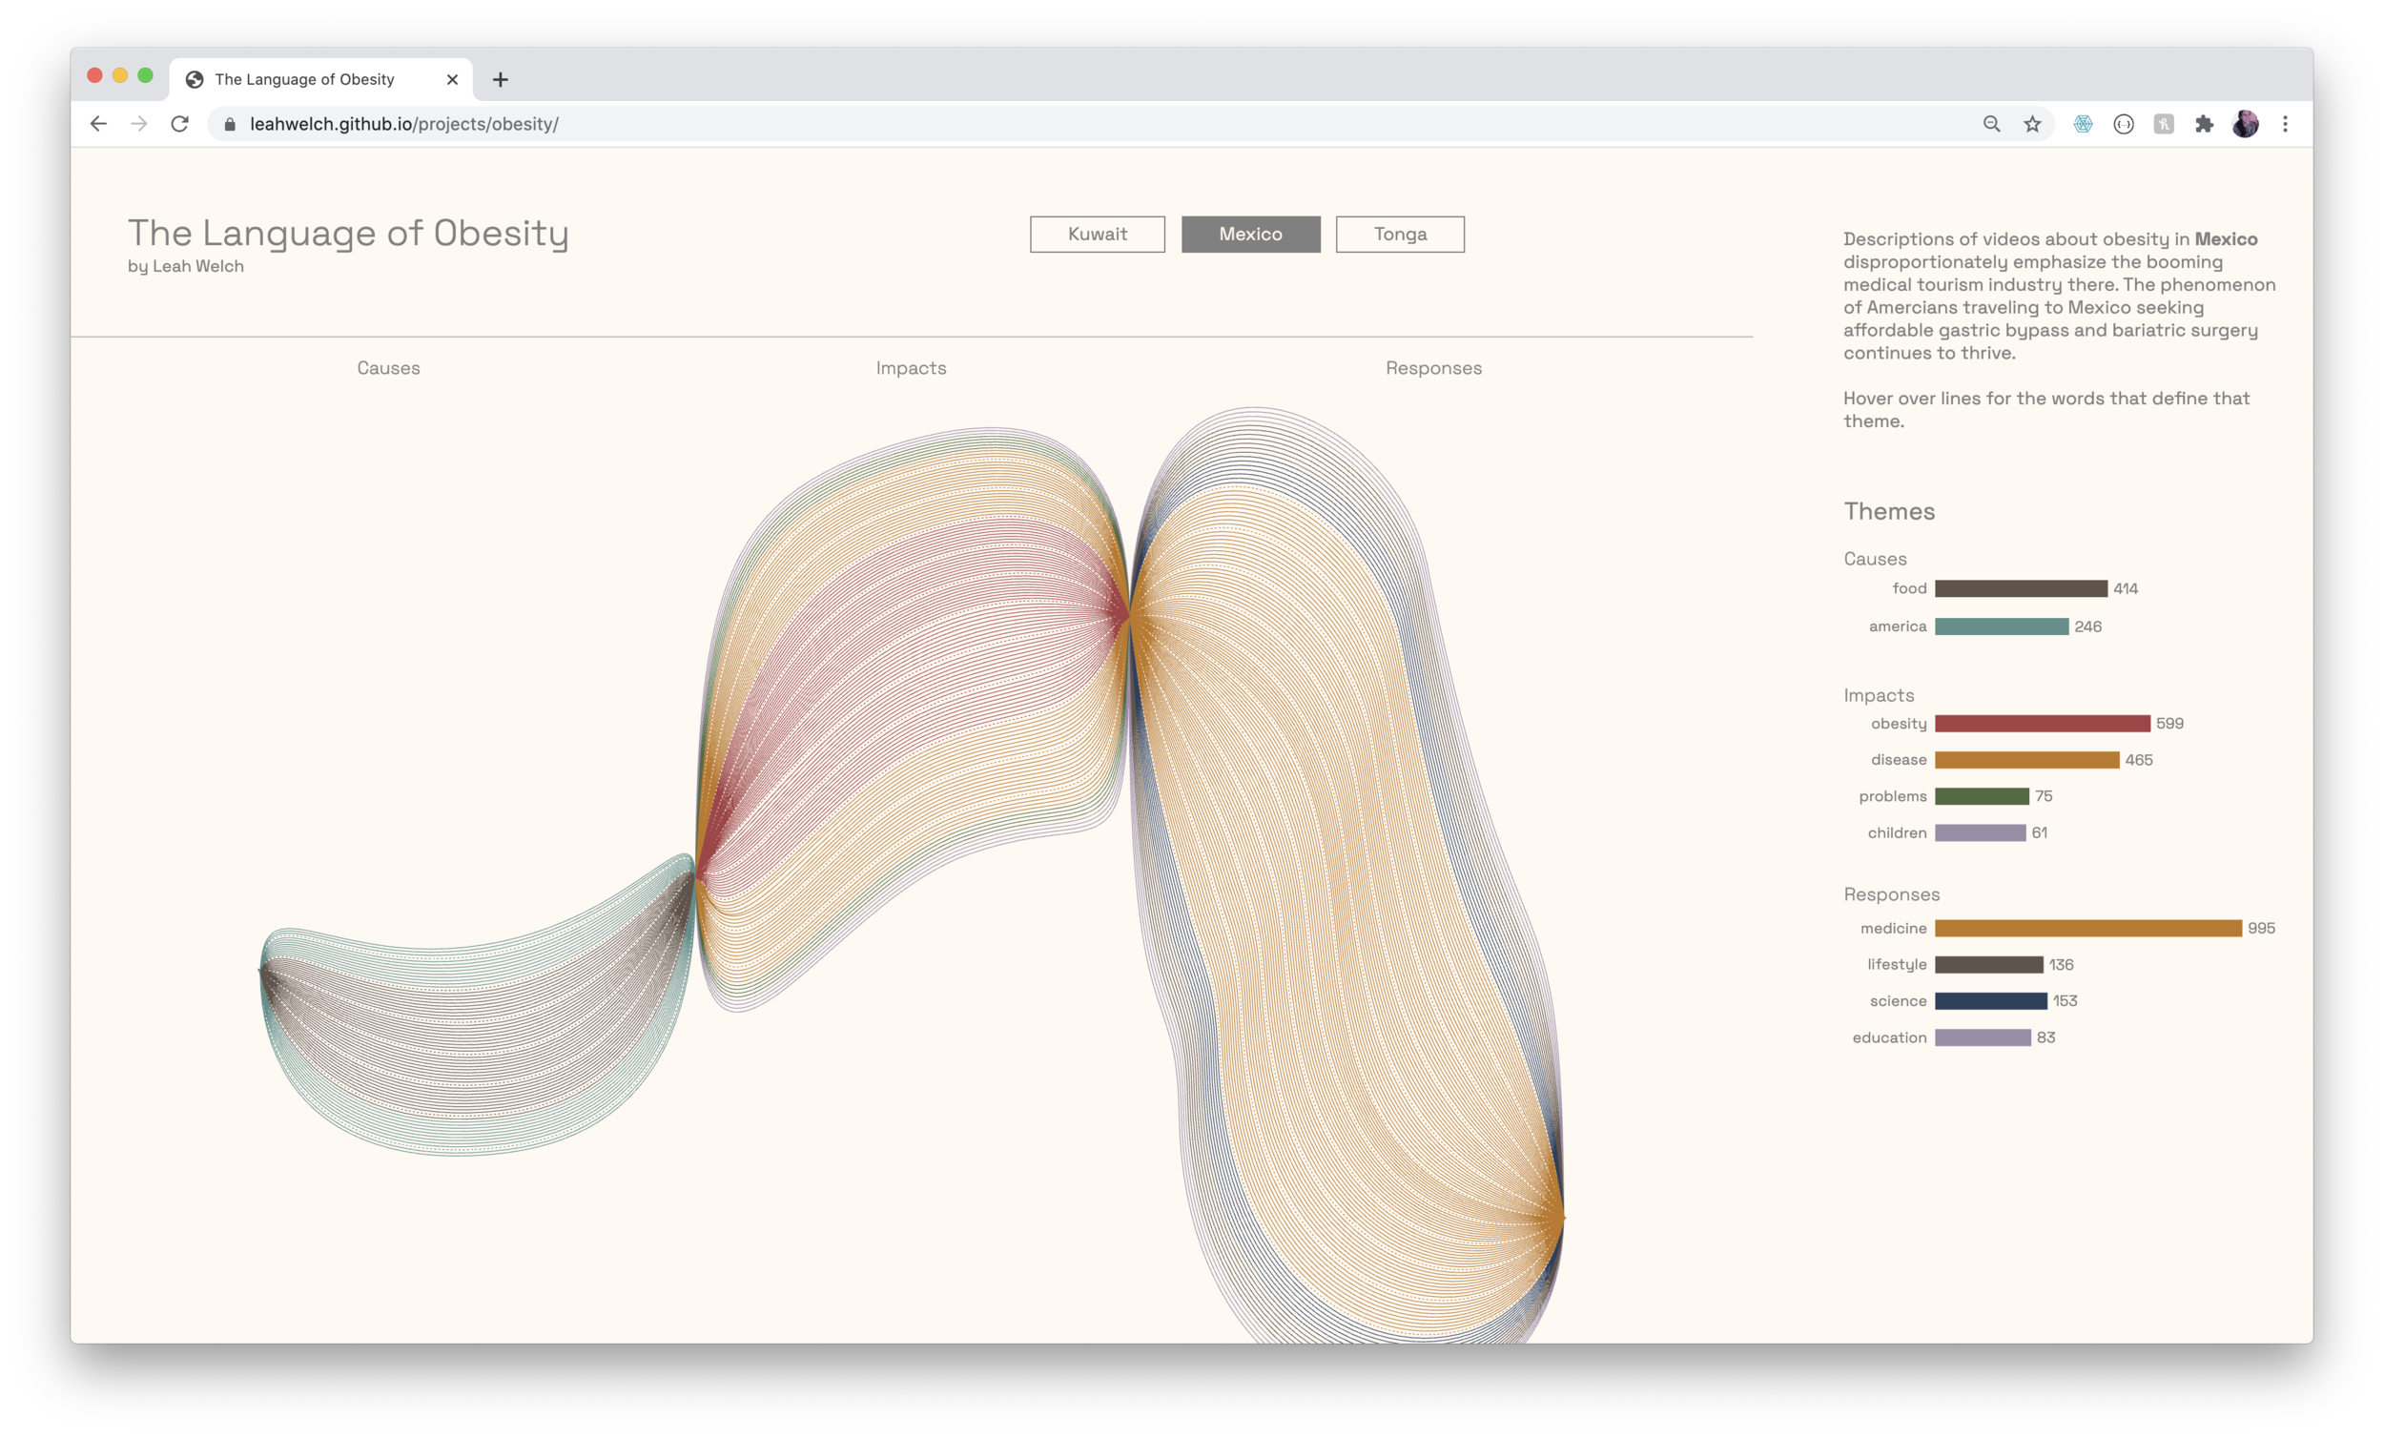
Task: Bookmark page with the star icon
Action: click(2032, 124)
